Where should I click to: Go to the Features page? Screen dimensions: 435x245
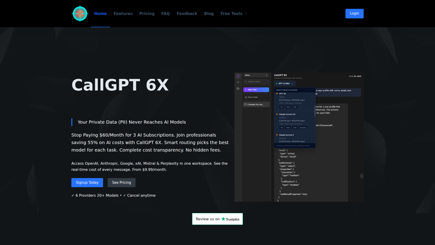click(x=123, y=13)
